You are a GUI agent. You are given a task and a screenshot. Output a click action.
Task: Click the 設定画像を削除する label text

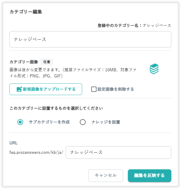pyautogui.click(x=116, y=89)
